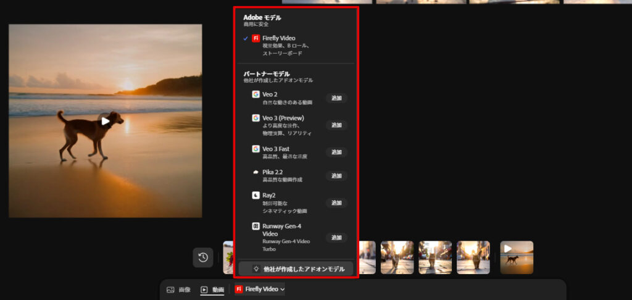632x300 pixels.
Task: Click the video icon beside 動画
Action: tap(204, 290)
